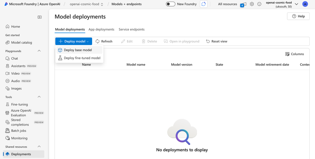Screen dimensions: 315x159
Task: Sort by Name column header
Action: click(x=86, y=65)
